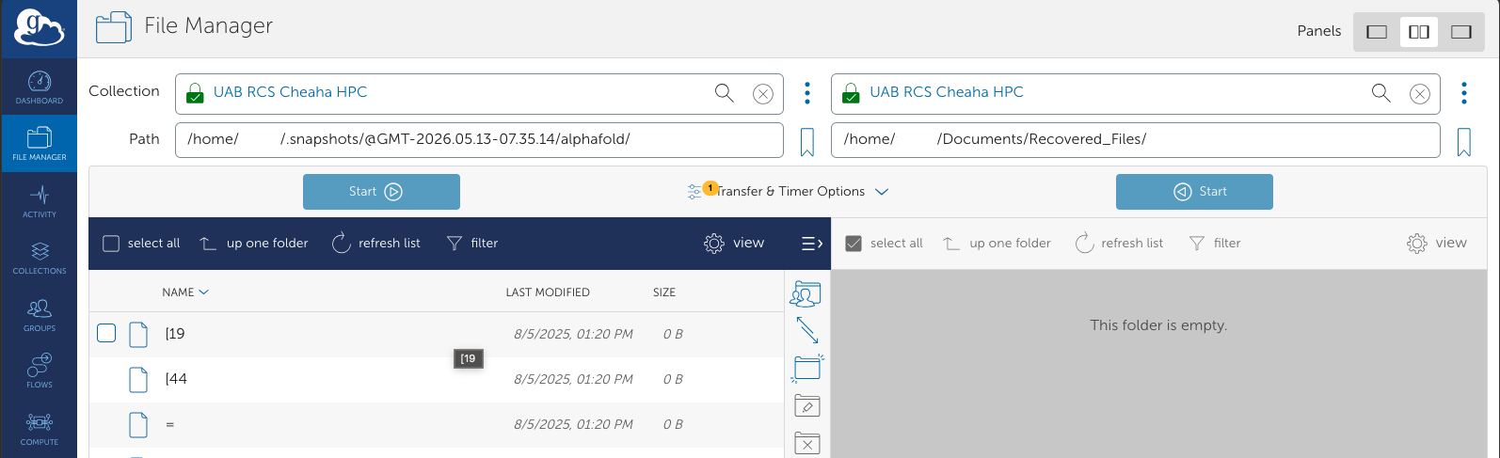Screen dimensions: 1500x458
Task: Sort by LAST MODIFIED column
Action: point(548,292)
